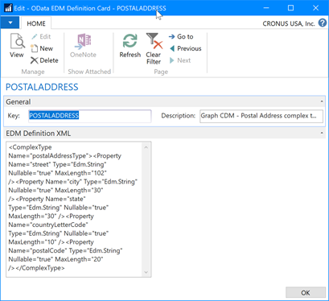The image size is (329, 301).
Task: Click the Edit pencil action
Action: coord(41,36)
